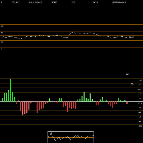Image resolution: width=143 pixels, height=143 pixels.
Task: Click the MR value label 1.37
Action: tap(132, 84)
